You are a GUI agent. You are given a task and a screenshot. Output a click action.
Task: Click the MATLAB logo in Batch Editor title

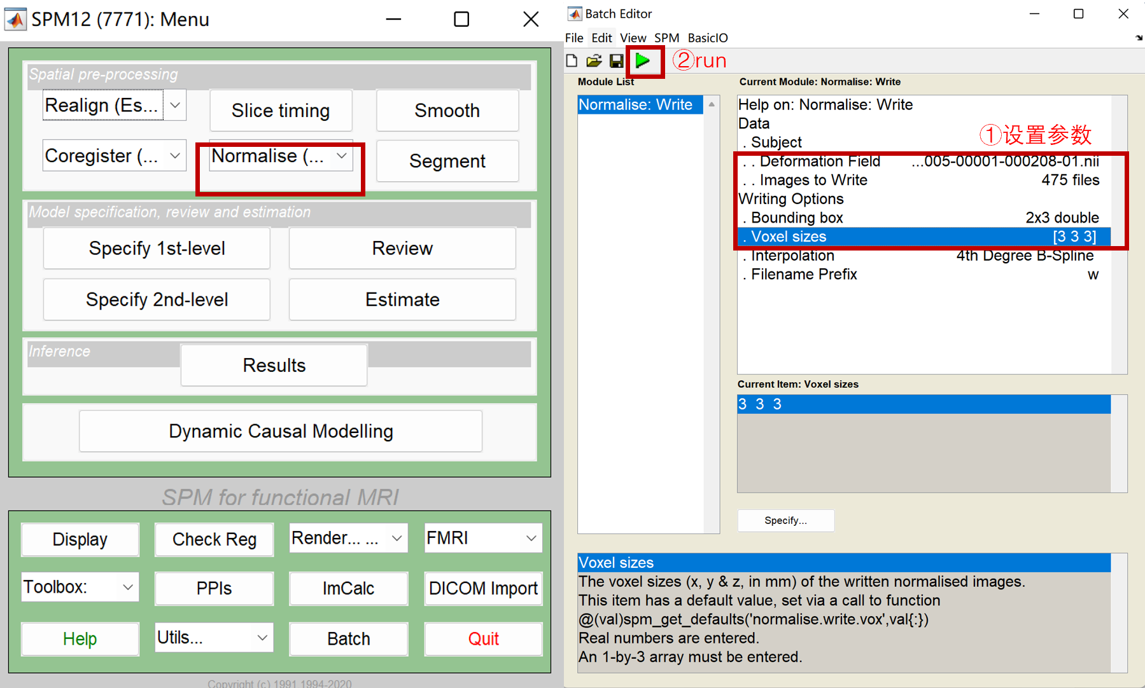coord(575,13)
